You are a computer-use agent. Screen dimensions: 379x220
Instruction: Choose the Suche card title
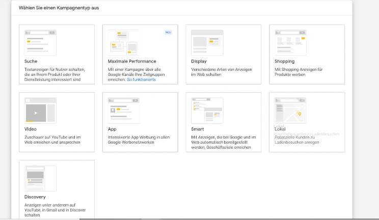pos(31,62)
